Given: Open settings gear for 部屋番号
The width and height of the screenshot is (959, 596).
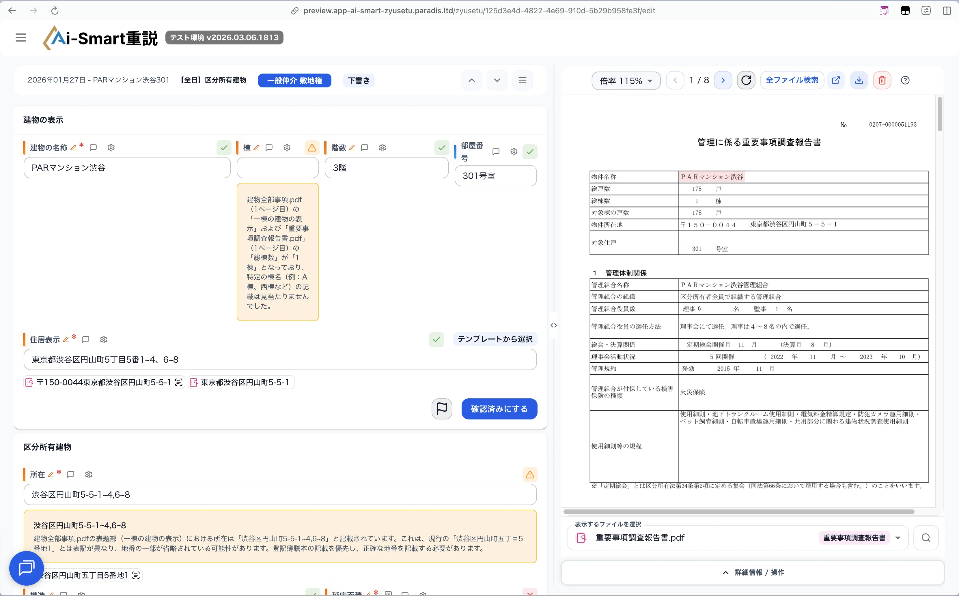Looking at the screenshot, I should (514, 151).
